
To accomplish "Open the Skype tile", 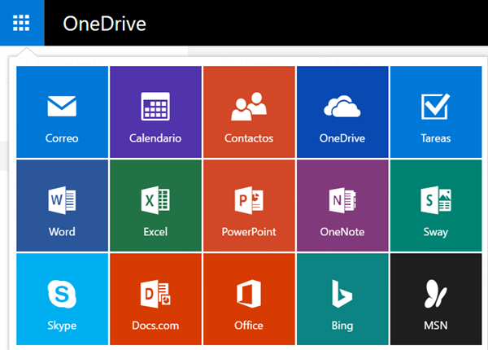I will pyautogui.click(x=63, y=299).
